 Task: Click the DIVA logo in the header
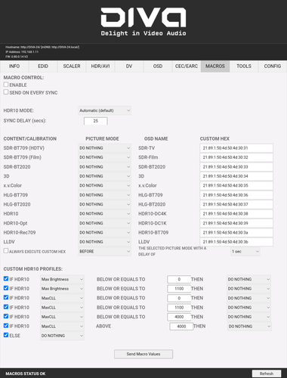tap(143, 22)
